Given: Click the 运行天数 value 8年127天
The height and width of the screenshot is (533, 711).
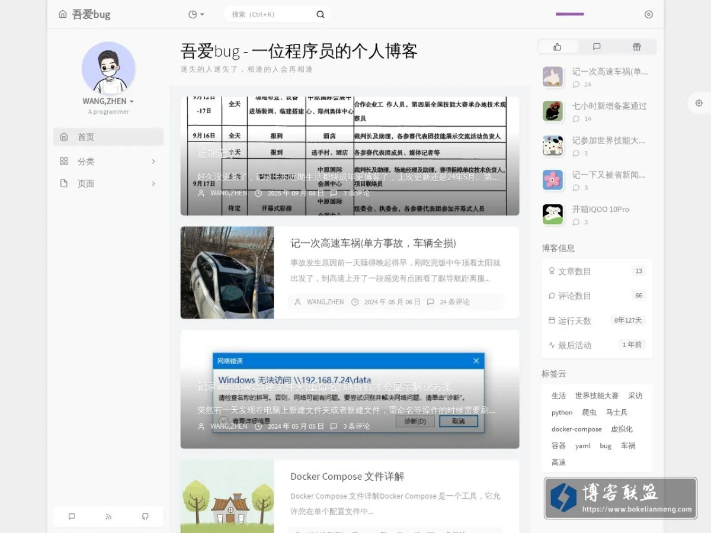Looking at the screenshot, I should click(628, 320).
